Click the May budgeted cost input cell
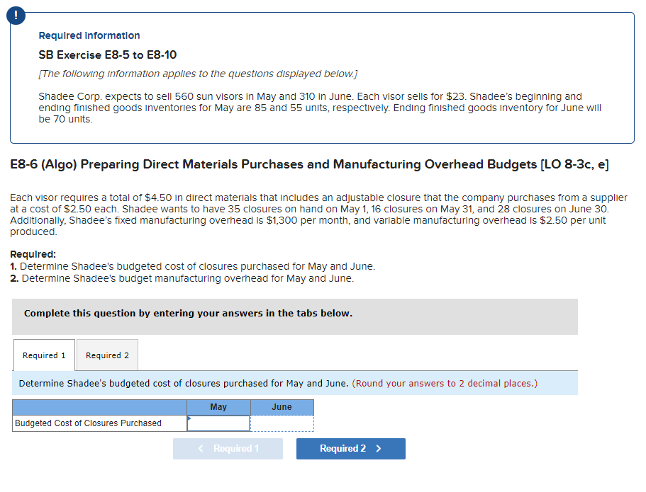Image resolution: width=646 pixels, height=492 pixels. click(x=218, y=423)
